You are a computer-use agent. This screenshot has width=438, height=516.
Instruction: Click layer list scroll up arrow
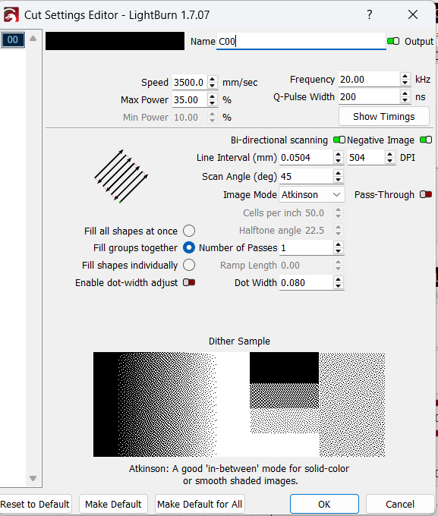point(33,39)
